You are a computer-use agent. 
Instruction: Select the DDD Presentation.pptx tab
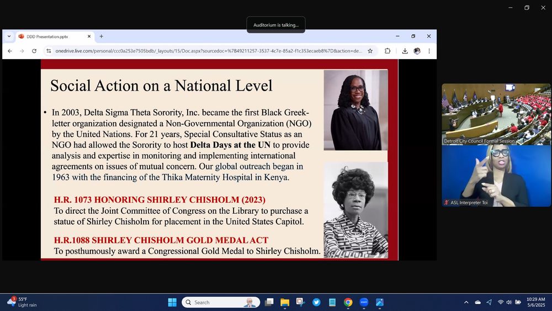tap(55, 36)
